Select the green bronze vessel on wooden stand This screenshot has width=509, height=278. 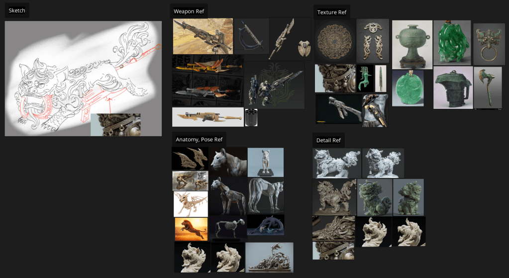(x=412, y=44)
